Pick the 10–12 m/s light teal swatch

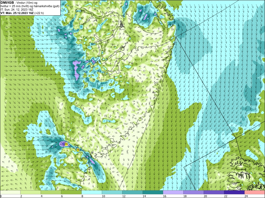pos(112,192)
